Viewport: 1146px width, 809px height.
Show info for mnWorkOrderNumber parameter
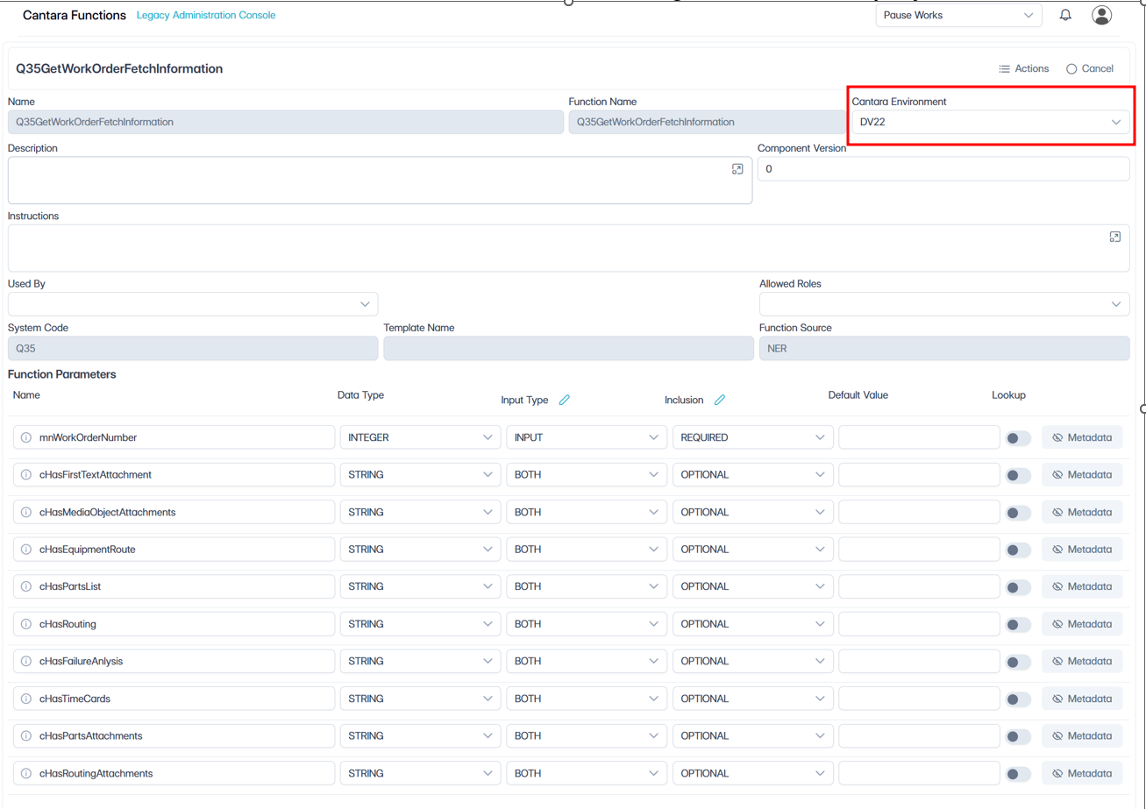[26, 437]
